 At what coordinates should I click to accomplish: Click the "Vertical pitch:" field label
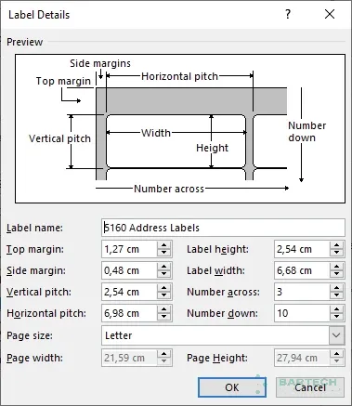[x=39, y=292]
